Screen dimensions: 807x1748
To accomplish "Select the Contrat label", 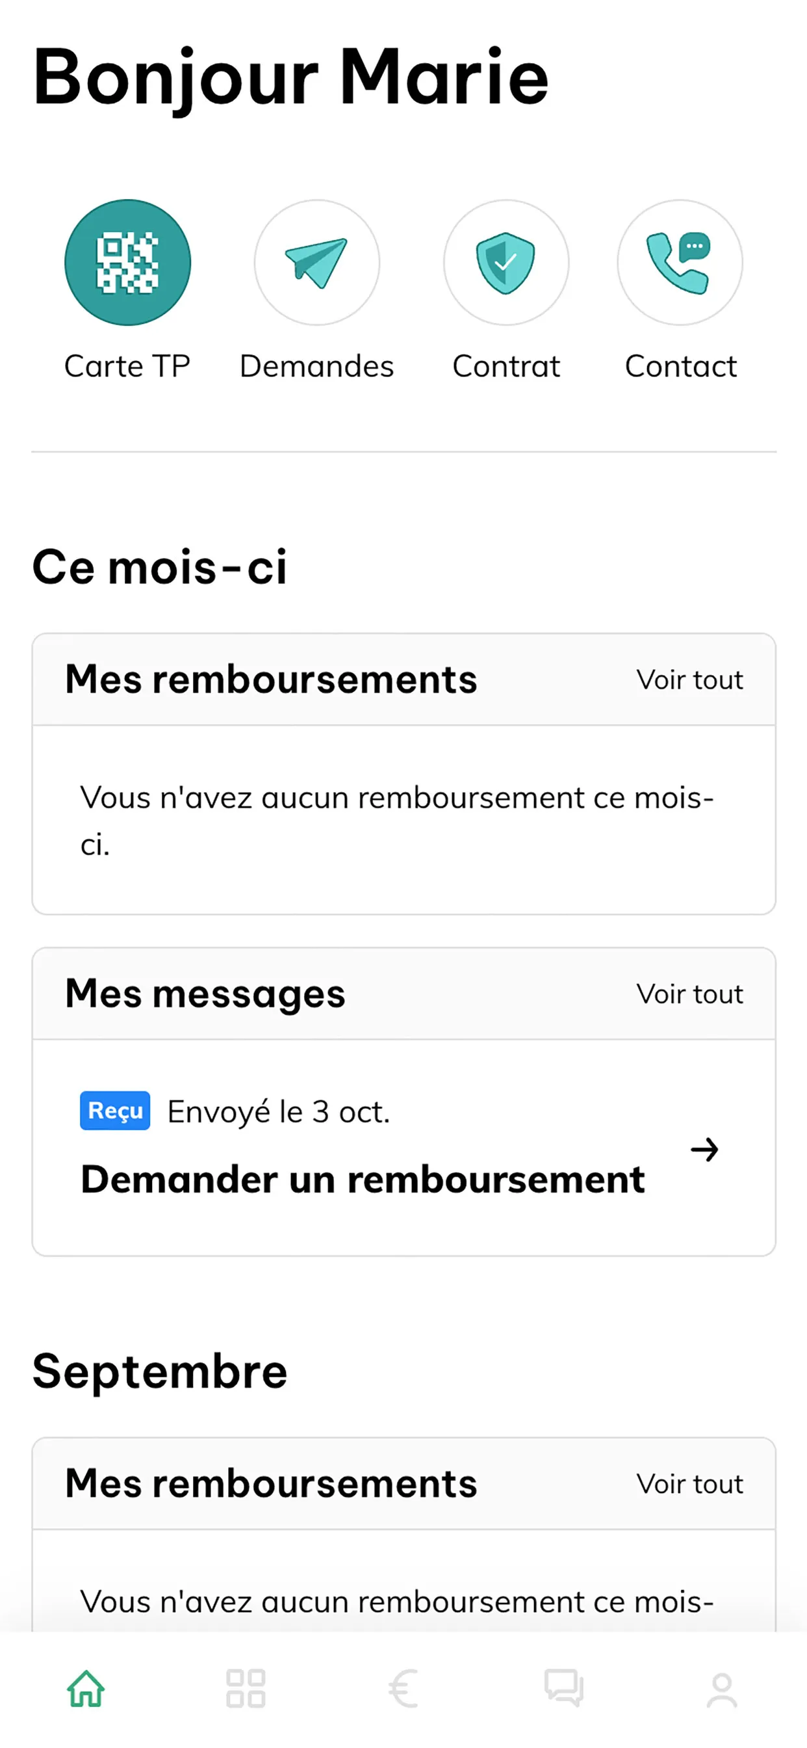I will tap(506, 366).
